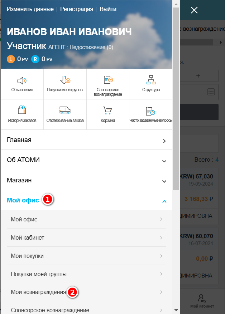This screenshot has width=225, height=314.
Task: Click the Регистрация link
Action: tap(76, 9)
